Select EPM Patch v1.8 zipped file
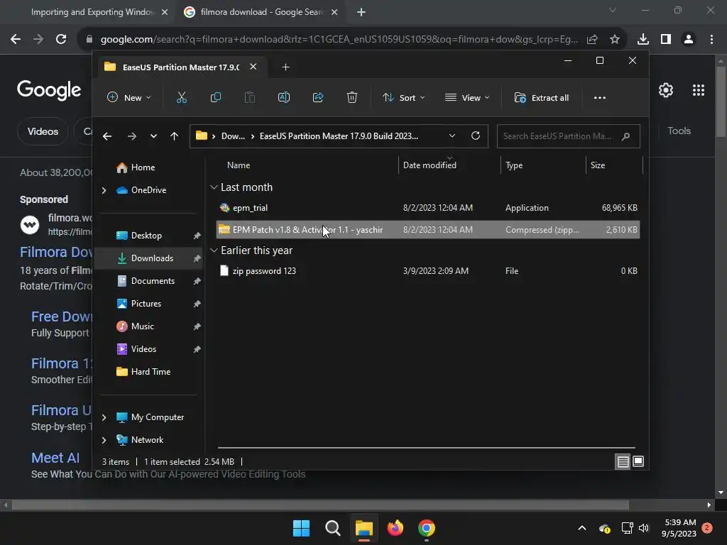 coord(428,230)
